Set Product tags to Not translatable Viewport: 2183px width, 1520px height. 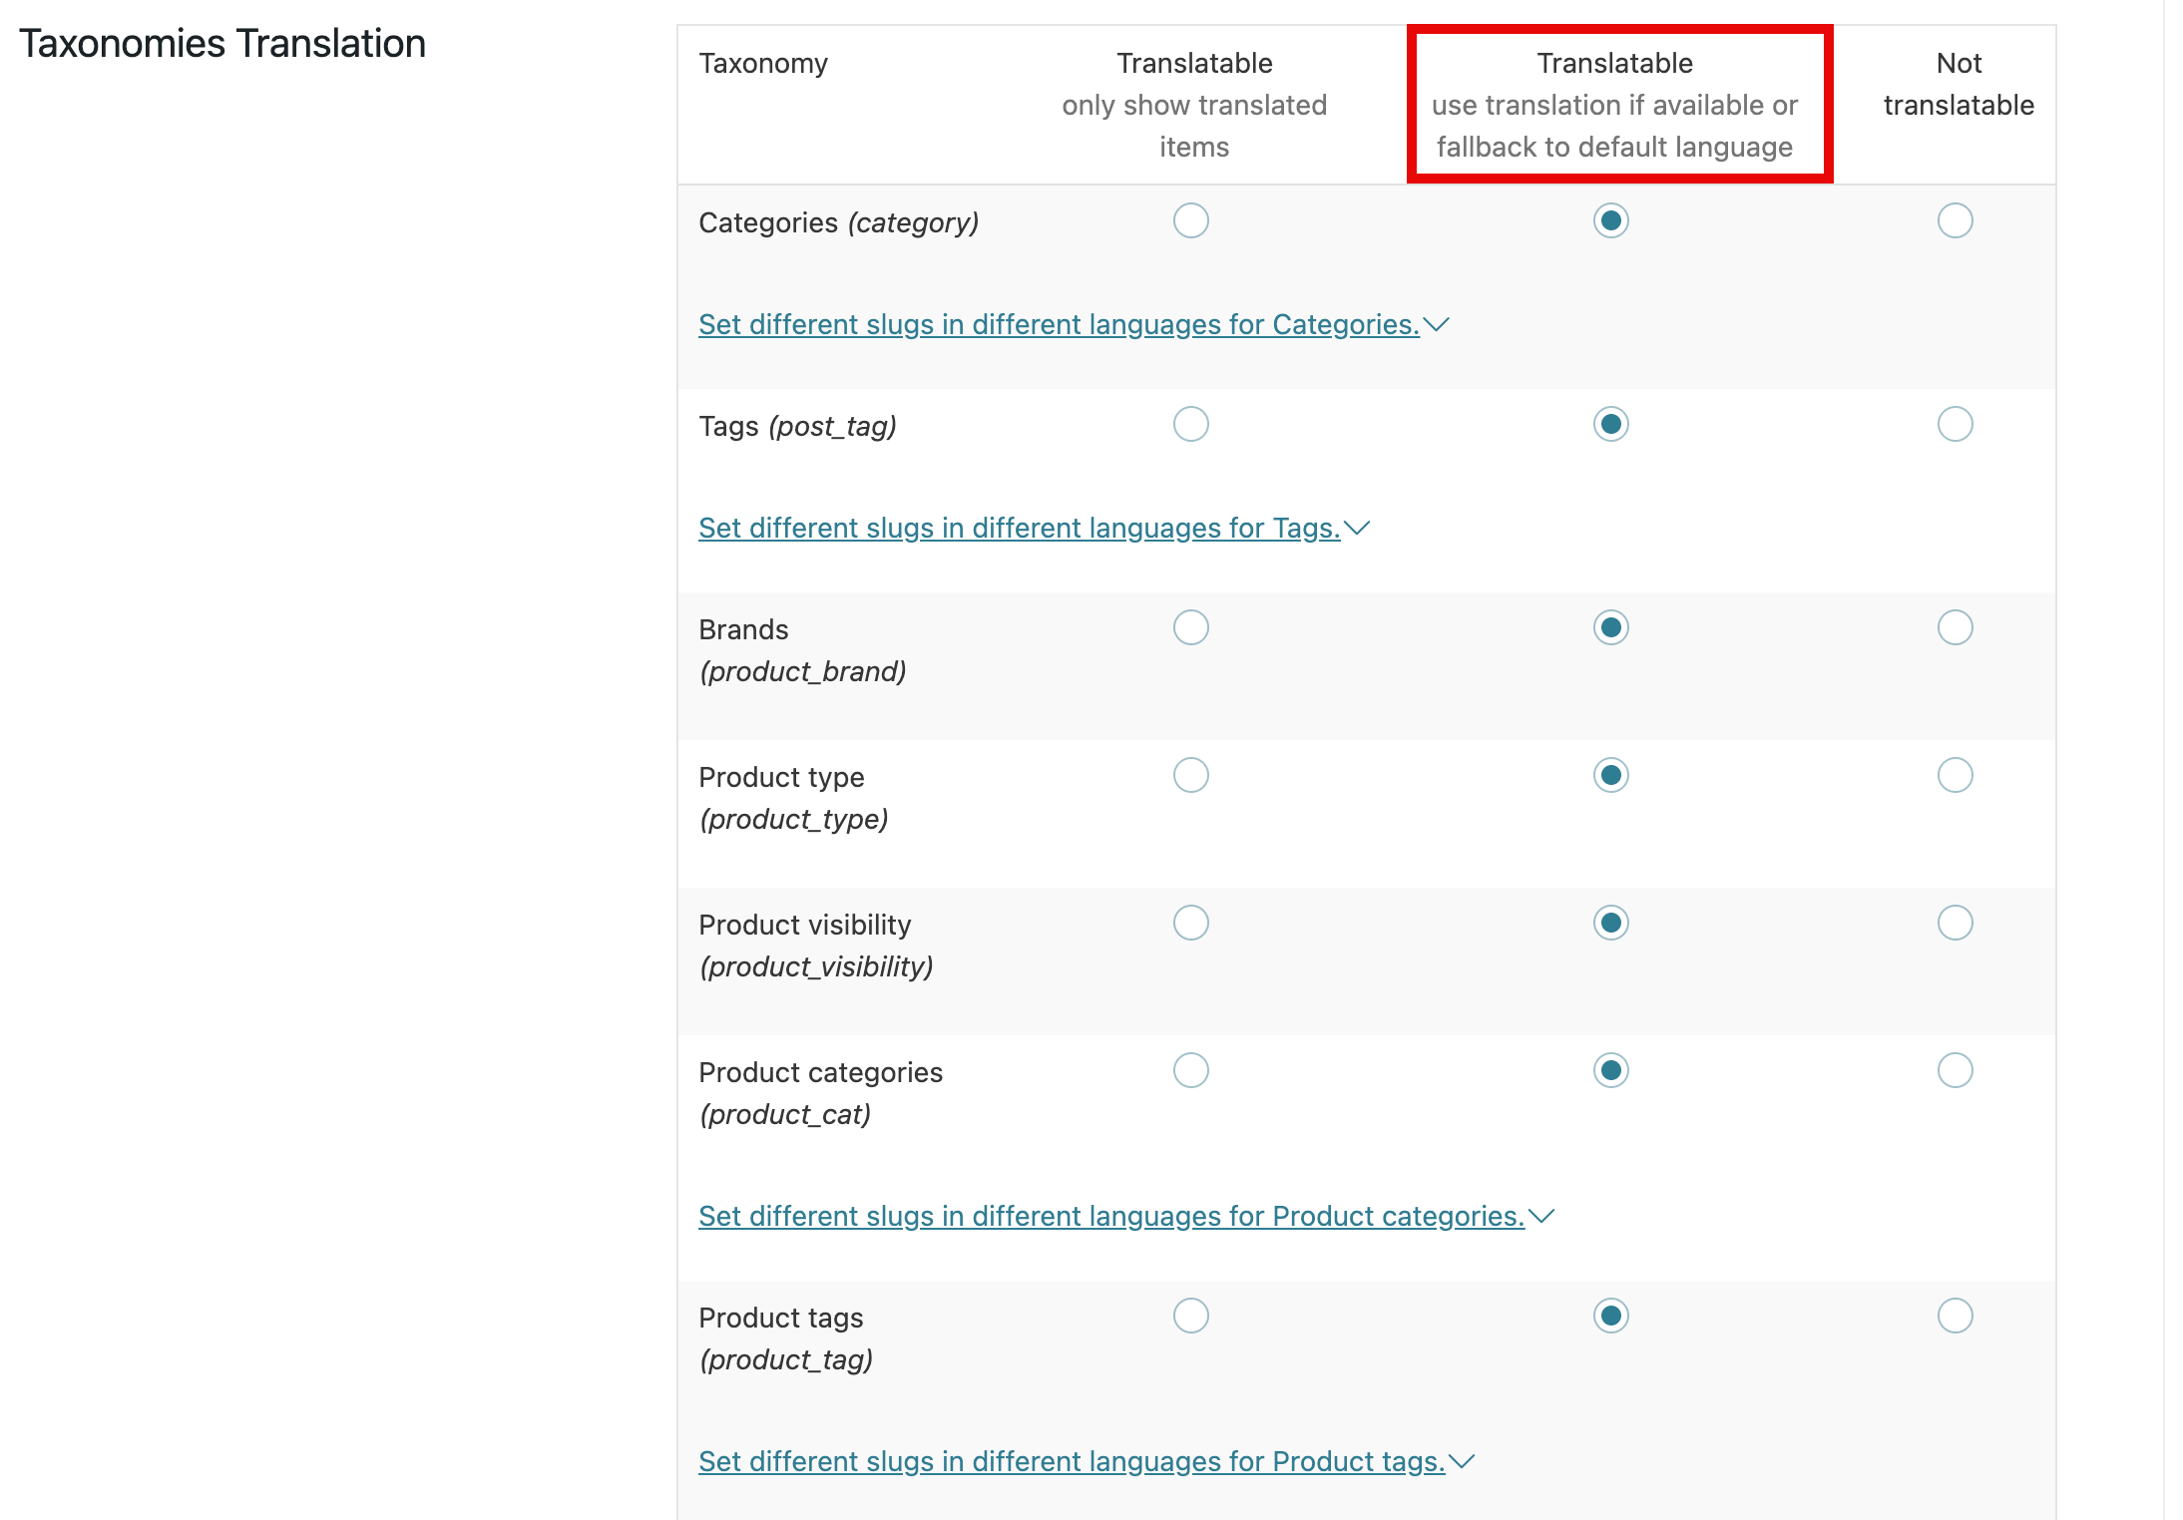pos(1955,1316)
